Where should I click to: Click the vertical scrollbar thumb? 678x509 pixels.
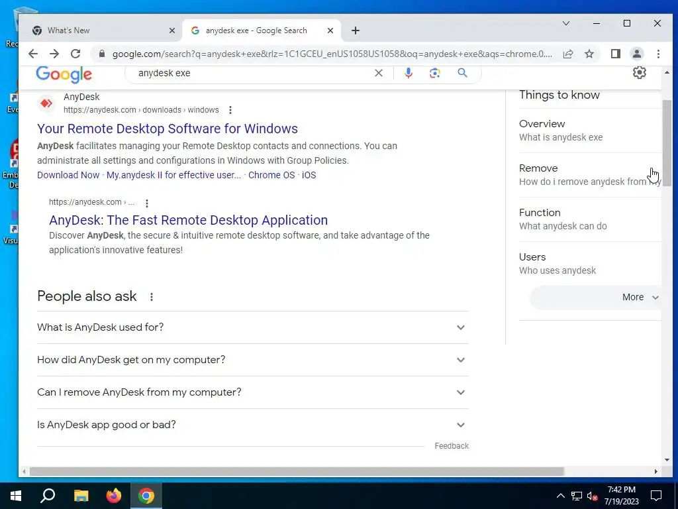click(667, 143)
